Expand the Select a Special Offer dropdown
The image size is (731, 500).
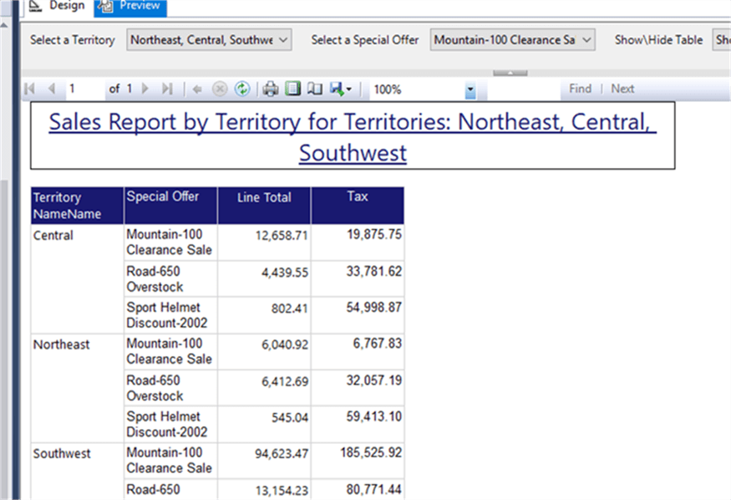tap(586, 40)
